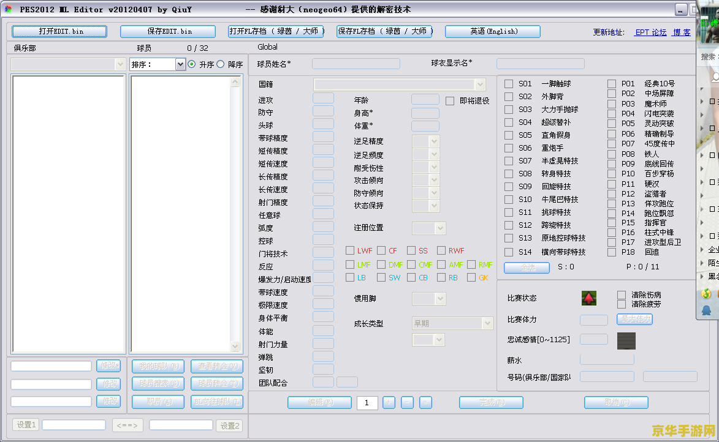Click the plus button beside the number box
719x442 pixels.
(389, 403)
